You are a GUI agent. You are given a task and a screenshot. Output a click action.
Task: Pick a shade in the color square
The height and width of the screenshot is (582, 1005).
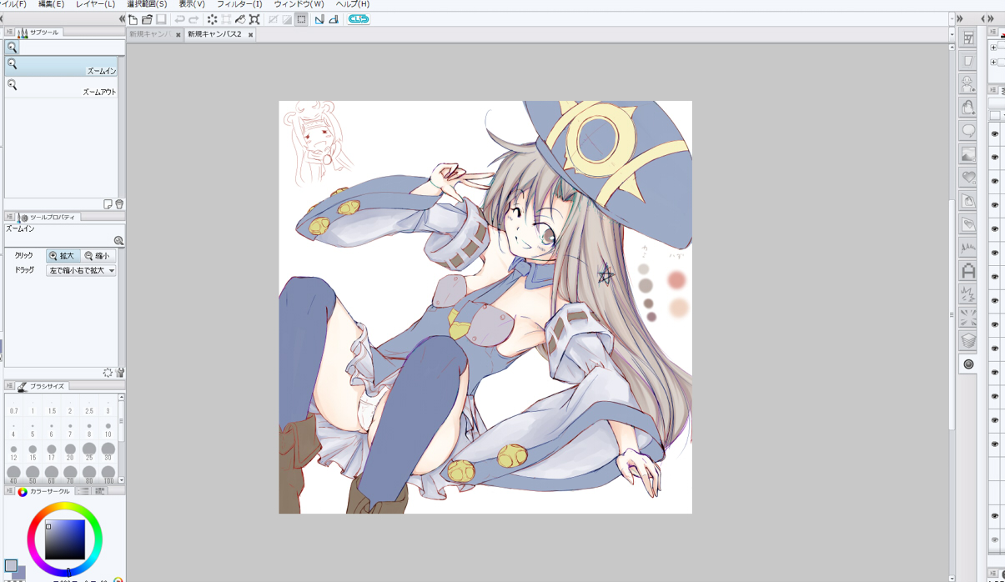click(65, 539)
